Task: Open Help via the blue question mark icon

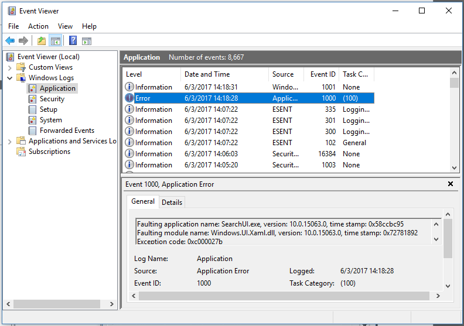Action: [73, 40]
